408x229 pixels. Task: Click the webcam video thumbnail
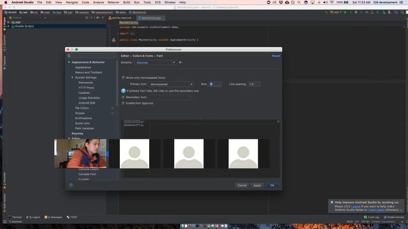[x=80, y=153]
